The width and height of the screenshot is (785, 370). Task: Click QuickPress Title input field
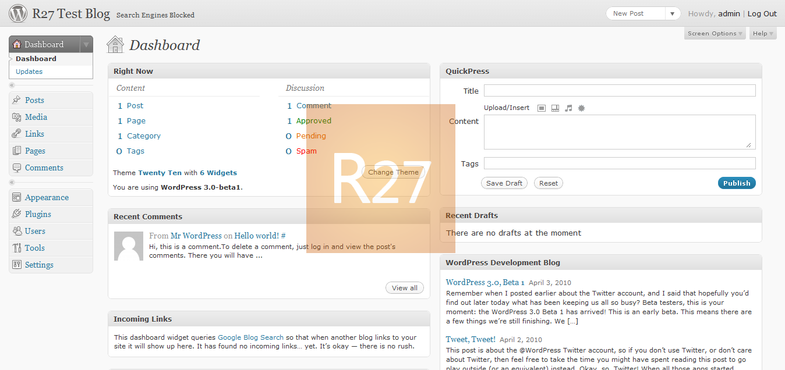(x=620, y=91)
